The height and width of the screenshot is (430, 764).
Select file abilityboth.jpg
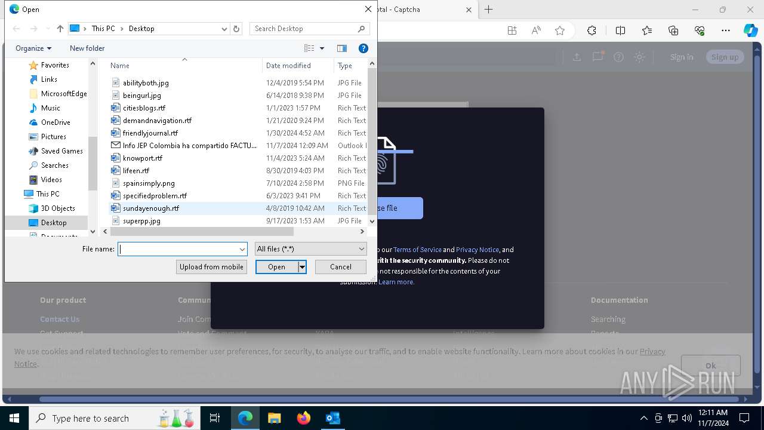click(x=146, y=83)
